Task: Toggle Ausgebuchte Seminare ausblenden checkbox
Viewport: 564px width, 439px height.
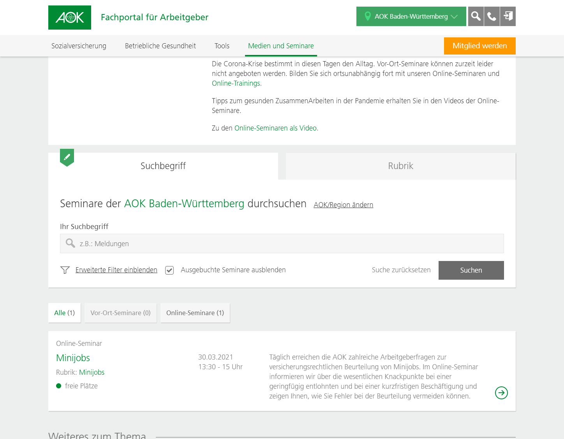Action: click(x=169, y=270)
